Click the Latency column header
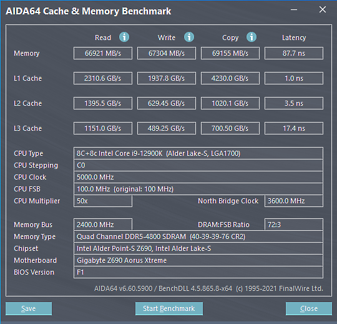 pyautogui.click(x=294, y=38)
